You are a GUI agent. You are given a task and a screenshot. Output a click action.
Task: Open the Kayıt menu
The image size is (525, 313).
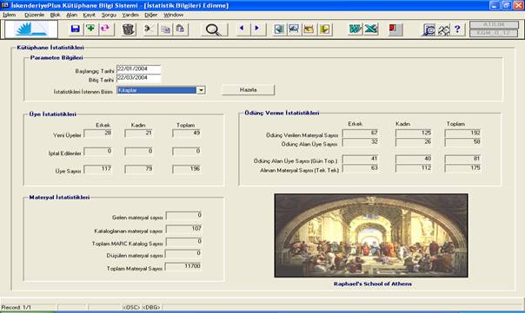pos(89,15)
